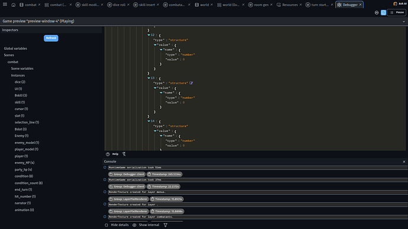Go to the Home page icon tab
Viewport: 408px width, 229px height.
(x=13, y=5)
